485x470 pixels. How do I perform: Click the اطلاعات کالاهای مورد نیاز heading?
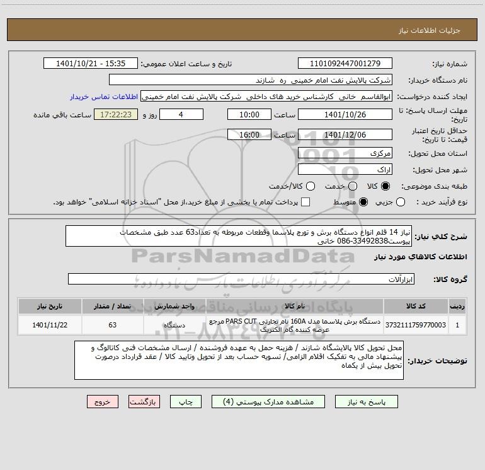pyautogui.click(x=420, y=257)
